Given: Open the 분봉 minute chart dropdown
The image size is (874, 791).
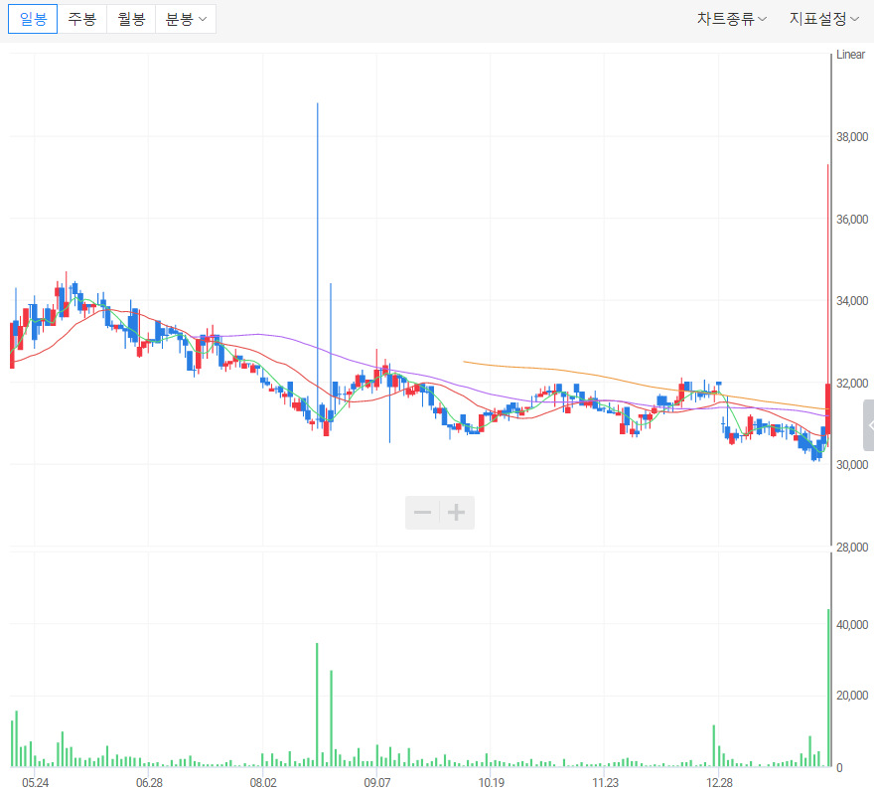Looking at the screenshot, I should tap(186, 19).
